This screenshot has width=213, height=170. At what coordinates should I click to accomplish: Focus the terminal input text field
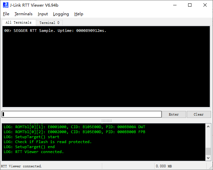point(82,114)
